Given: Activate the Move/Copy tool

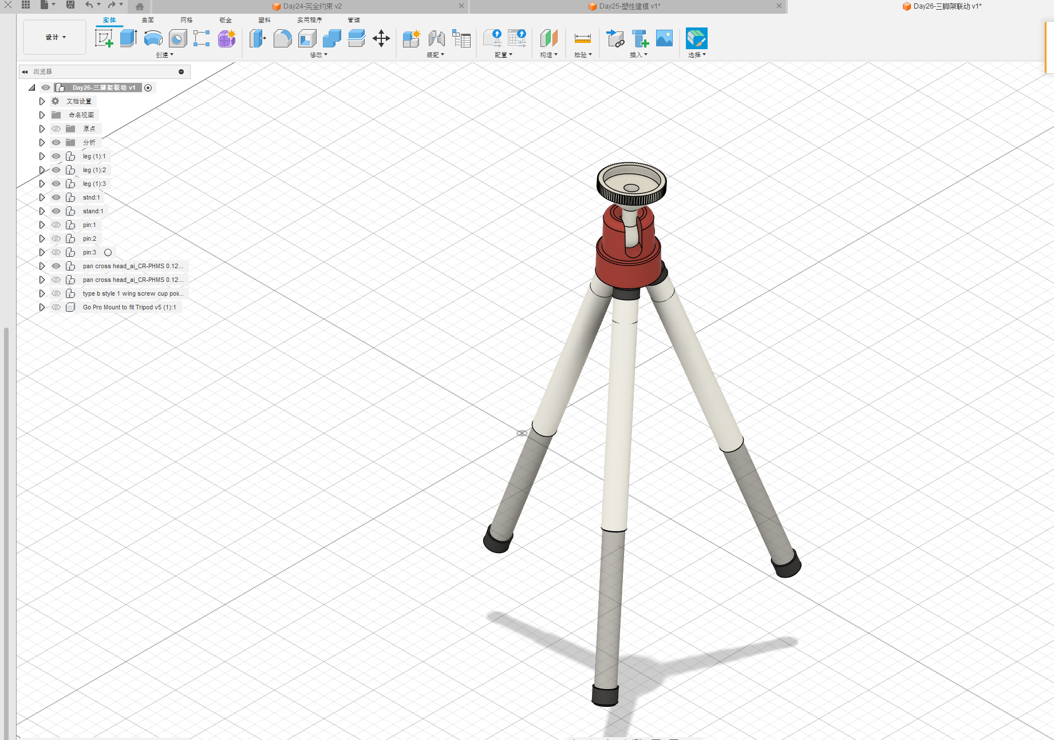Looking at the screenshot, I should [381, 39].
